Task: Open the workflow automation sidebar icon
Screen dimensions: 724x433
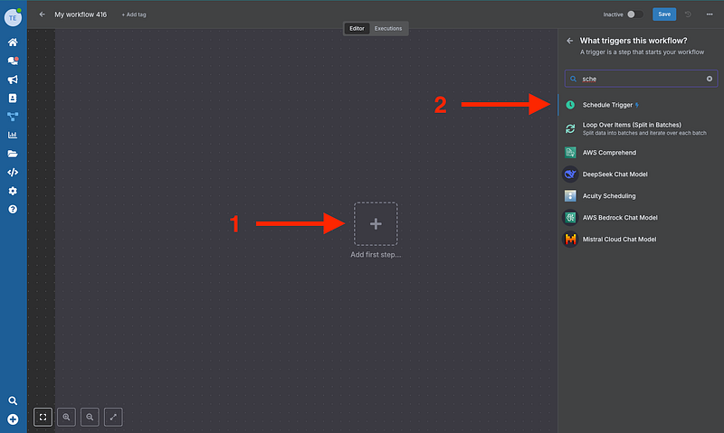Action: pos(13,117)
